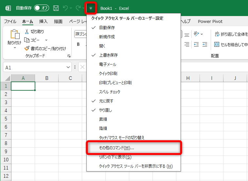The height and width of the screenshot is (181, 248).
Task: Expand the Name Box dropdown arrow
Action: pos(68,67)
